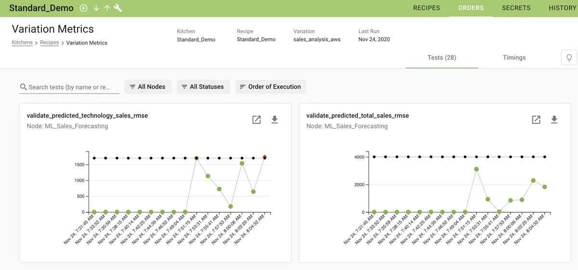Click the search magnifier icon
The height and width of the screenshot is (270, 578).
click(x=23, y=87)
